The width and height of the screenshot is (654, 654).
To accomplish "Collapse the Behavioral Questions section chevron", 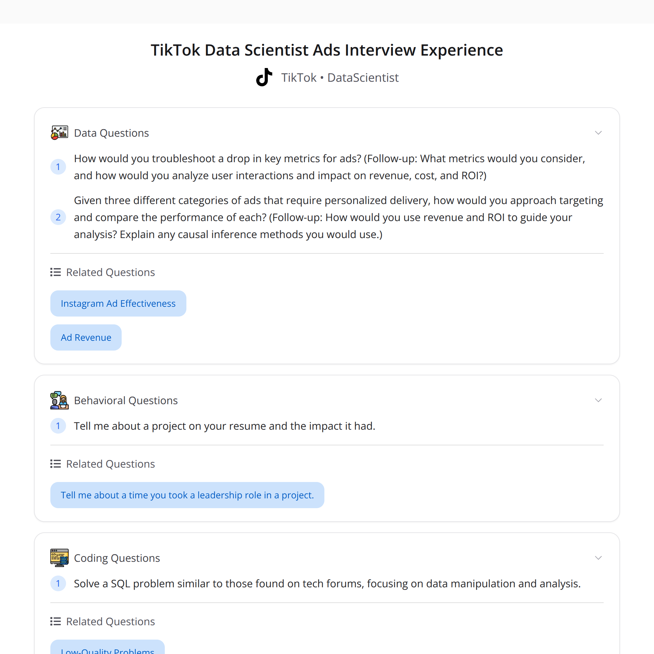I will [598, 400].
